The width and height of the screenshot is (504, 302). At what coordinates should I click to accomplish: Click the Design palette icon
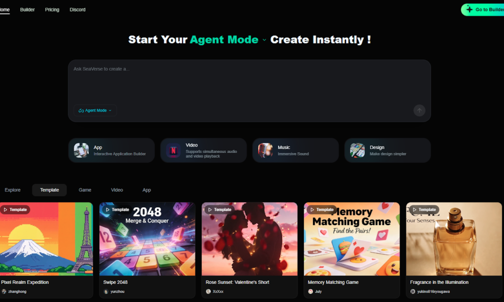pyautogui.click(x=357, y=150)
